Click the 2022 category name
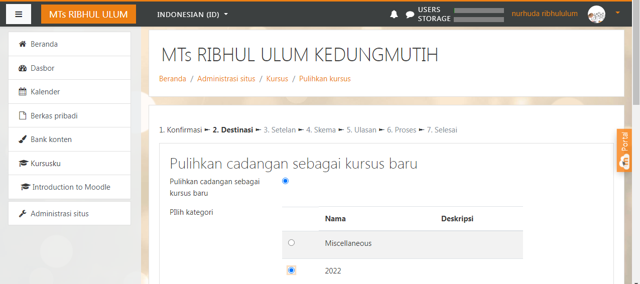This screenshot has width=640, height=284. 333,271
